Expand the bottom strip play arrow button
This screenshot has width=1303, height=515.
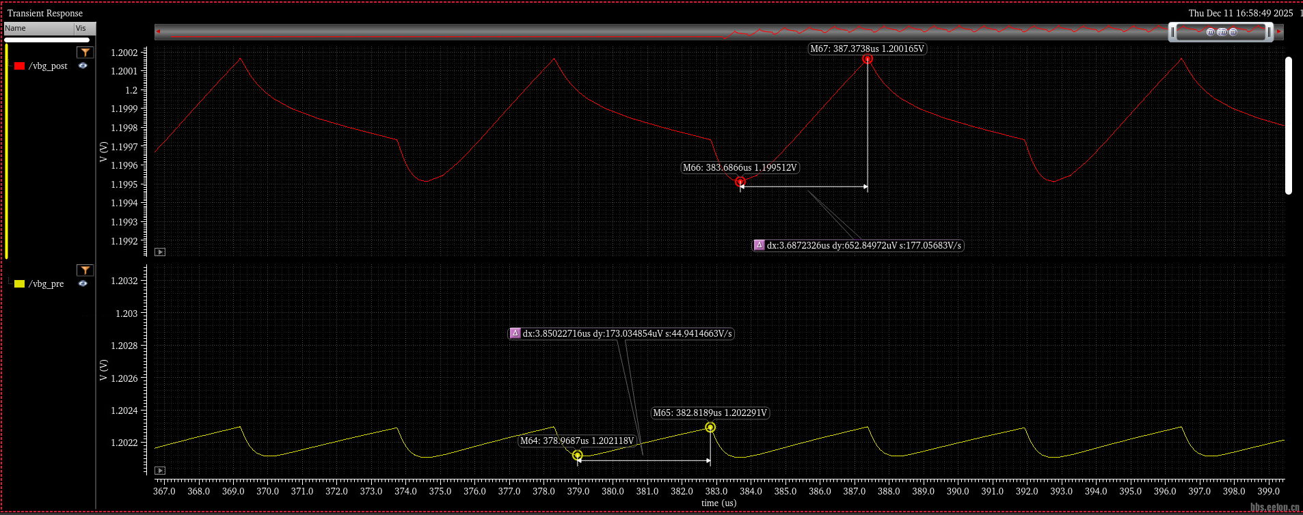coord(160,471)
